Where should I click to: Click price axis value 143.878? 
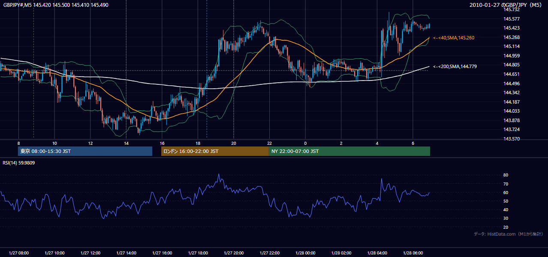(511, 120)
